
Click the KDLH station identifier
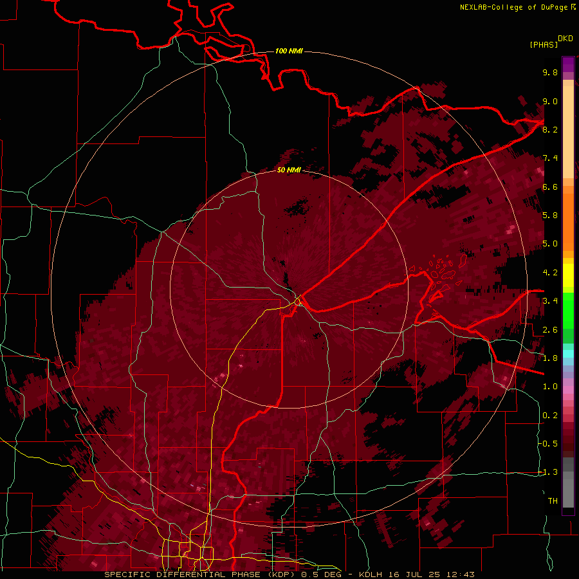point(371,574)
